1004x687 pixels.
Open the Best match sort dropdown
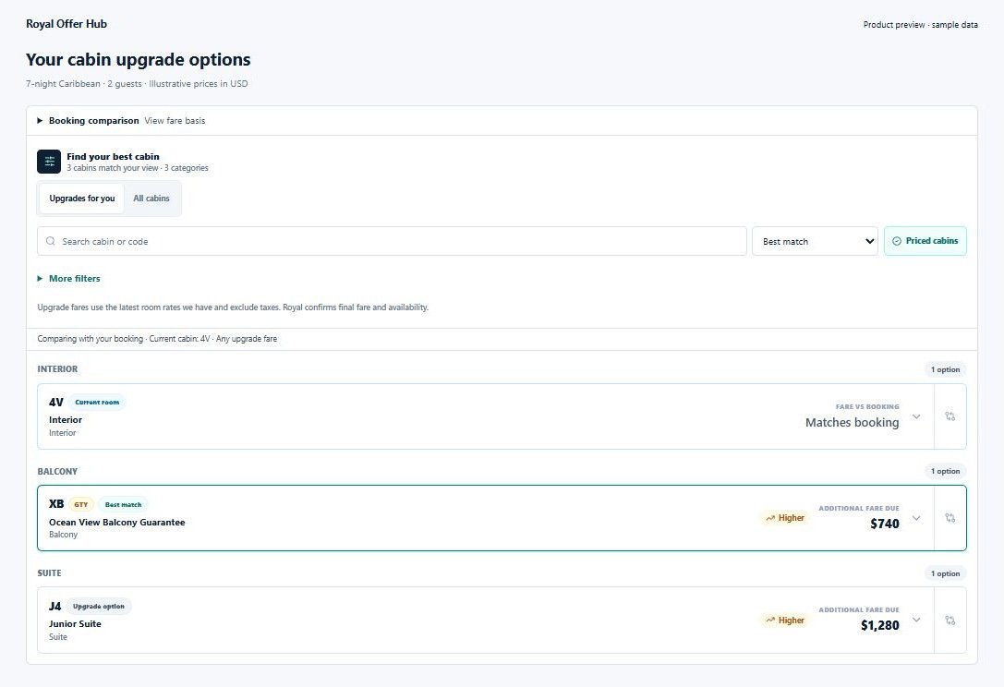coord(815,241)
